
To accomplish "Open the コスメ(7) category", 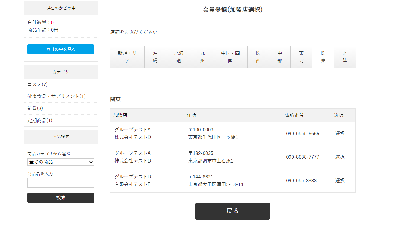I will (x=38, y=84).
